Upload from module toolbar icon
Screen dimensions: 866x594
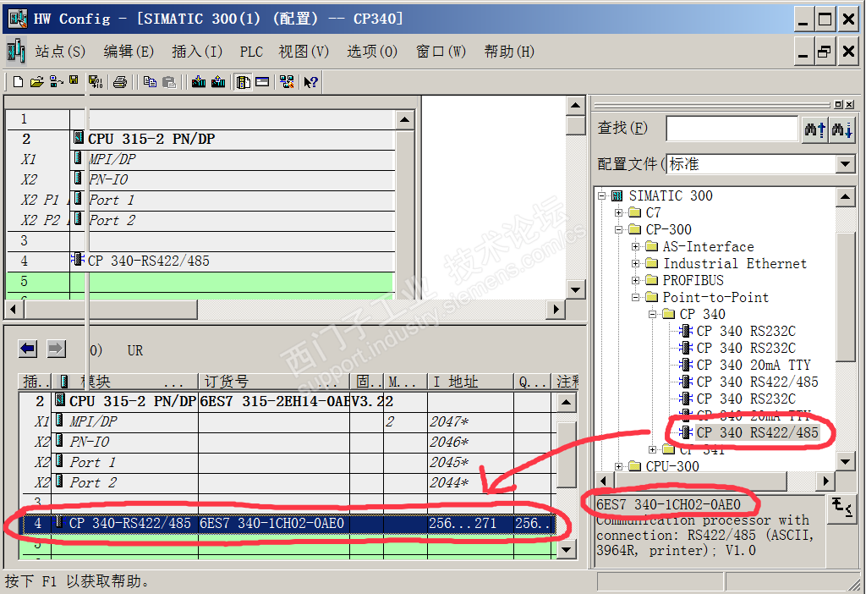pos(219,82)
